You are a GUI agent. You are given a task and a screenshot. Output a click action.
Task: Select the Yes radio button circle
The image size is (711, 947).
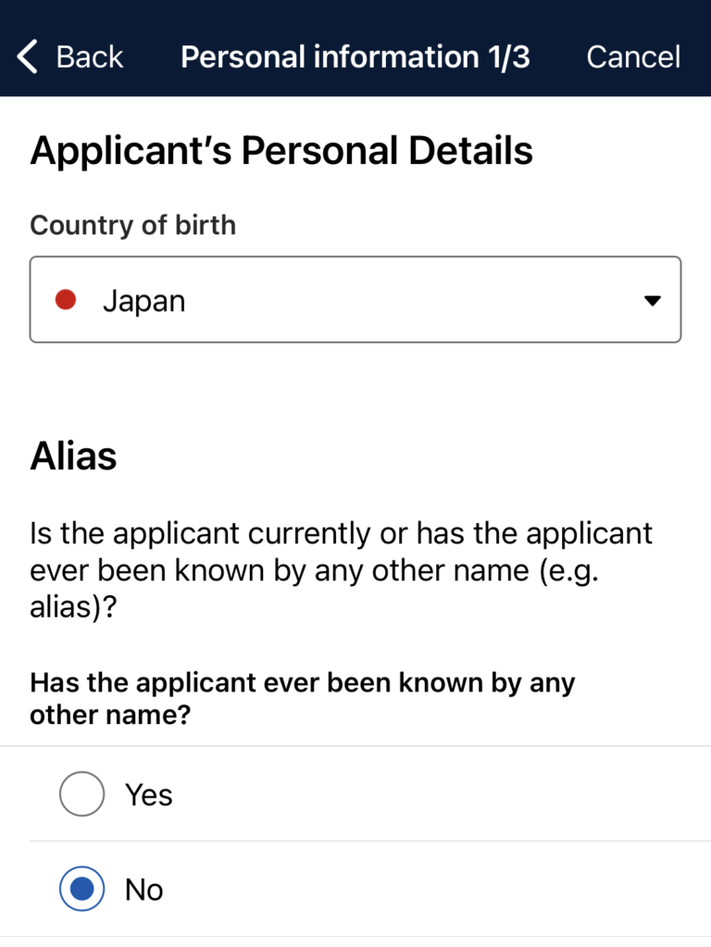[x=81, y=794]
